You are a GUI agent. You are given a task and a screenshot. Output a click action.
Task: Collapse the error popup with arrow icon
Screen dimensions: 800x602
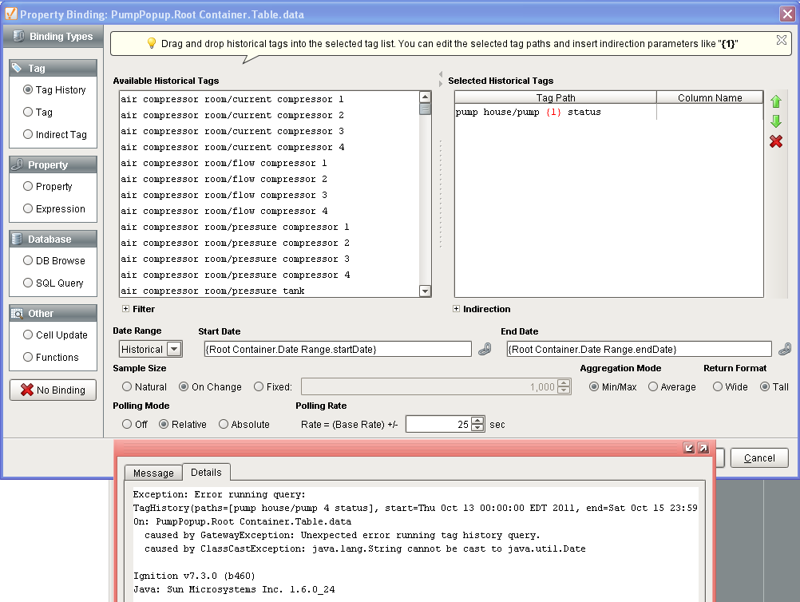(689, 448)
